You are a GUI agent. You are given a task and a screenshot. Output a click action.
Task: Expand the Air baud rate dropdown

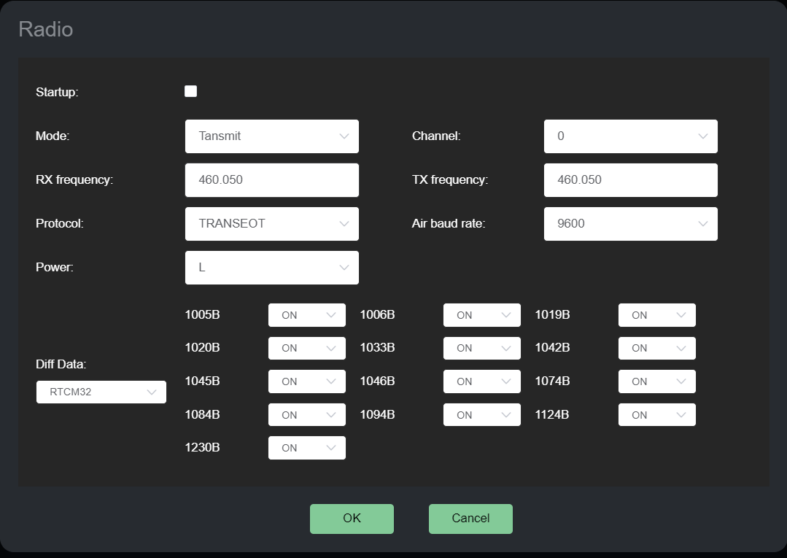pyautogui.click(x=630, y=224)
